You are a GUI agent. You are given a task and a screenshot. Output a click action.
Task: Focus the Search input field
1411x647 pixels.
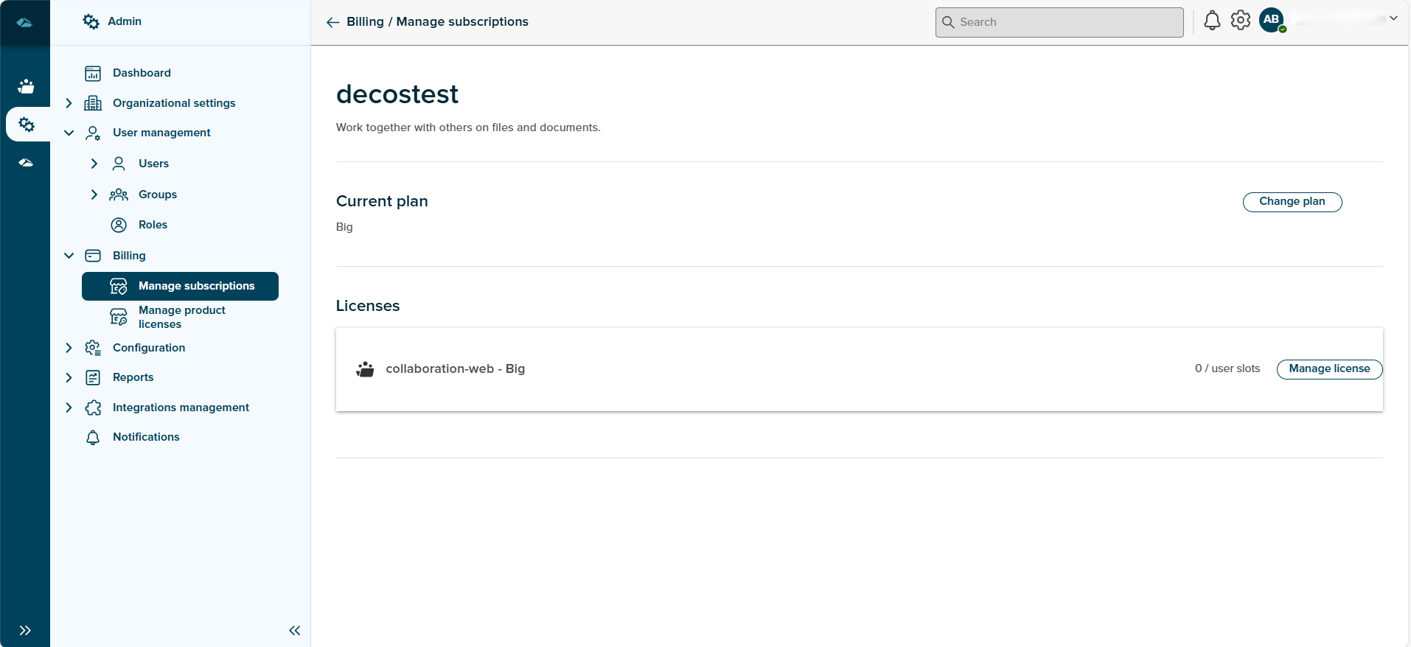coord(1059,22)
